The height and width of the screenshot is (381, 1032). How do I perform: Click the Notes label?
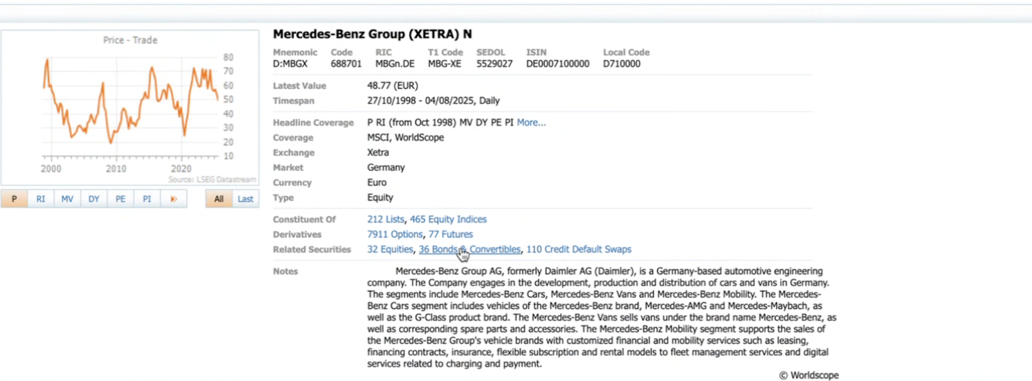coord(285,271)
